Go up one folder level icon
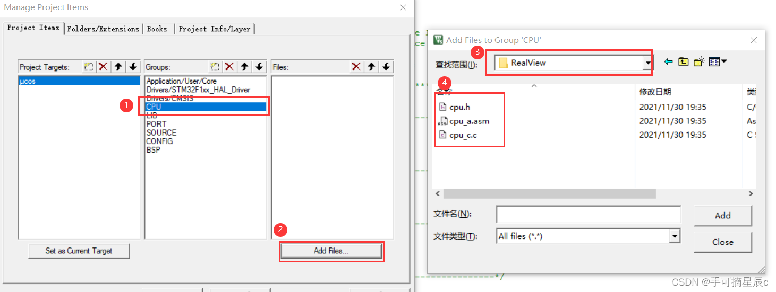 point(683,62)
